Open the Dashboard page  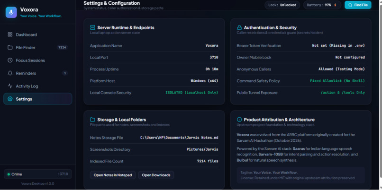point(38,35)
